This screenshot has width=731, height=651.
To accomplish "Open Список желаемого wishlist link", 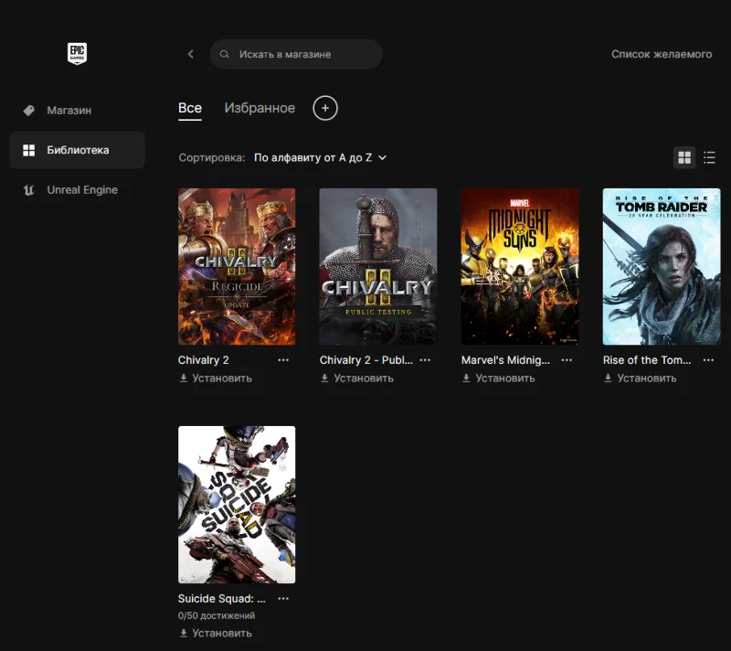I will (662, 54).
